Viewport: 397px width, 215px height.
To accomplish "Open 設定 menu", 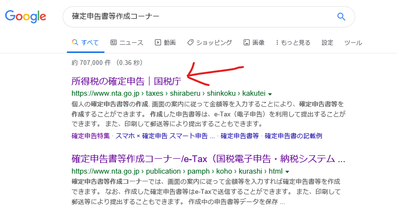I will [327, 42].
